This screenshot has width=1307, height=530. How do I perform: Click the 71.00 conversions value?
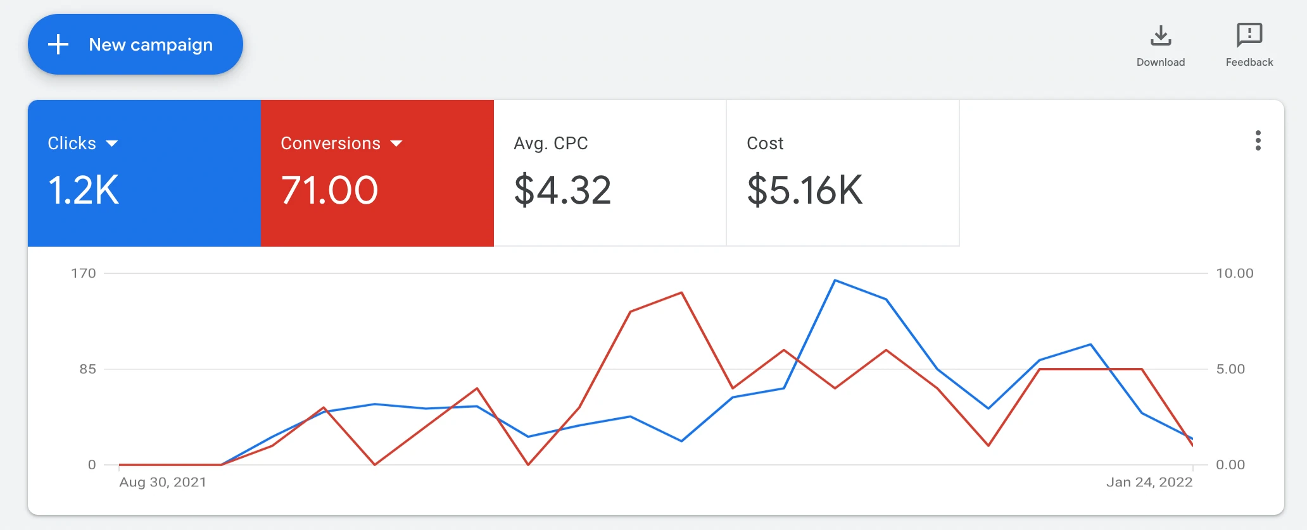click(x=329, y=190)
